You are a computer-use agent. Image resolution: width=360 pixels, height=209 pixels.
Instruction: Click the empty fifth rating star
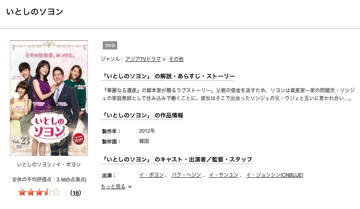[56, 192]
